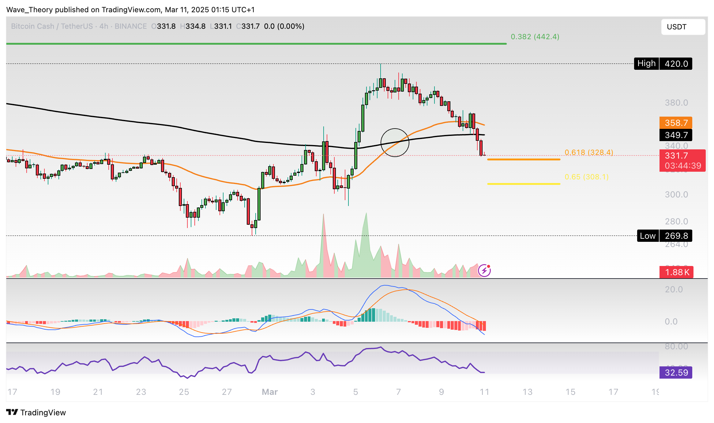Select the yellow 0.65 Fibonacci level line
Image resolution: width=714 pixels, height=423 pixels.
click(524, 184)
